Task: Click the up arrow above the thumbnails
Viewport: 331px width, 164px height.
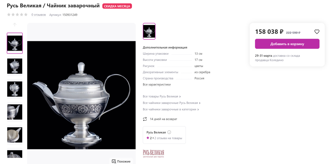Action: point(15,24)
